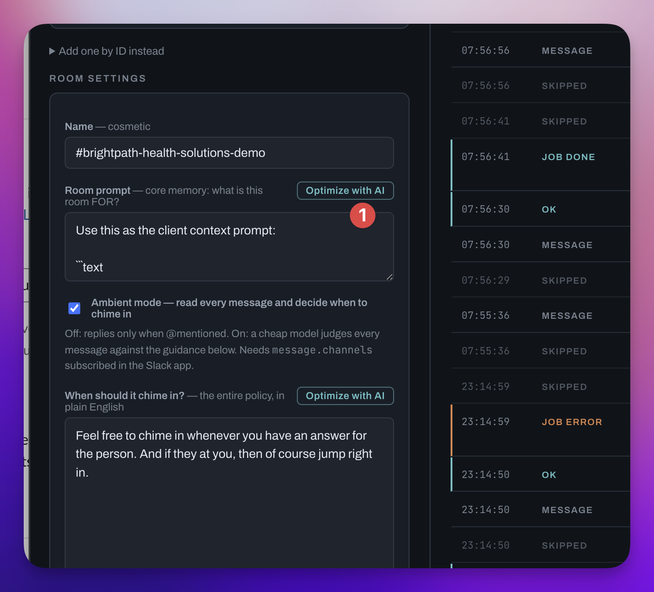The width and height of the screenshot is (654, 592).
Task: Grab the Room prompt textarea resize handle
Action: tap(389, 277)
